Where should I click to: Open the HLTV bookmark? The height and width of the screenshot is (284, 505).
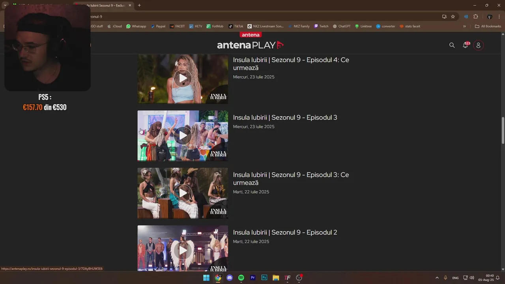[x=195, y=26]
